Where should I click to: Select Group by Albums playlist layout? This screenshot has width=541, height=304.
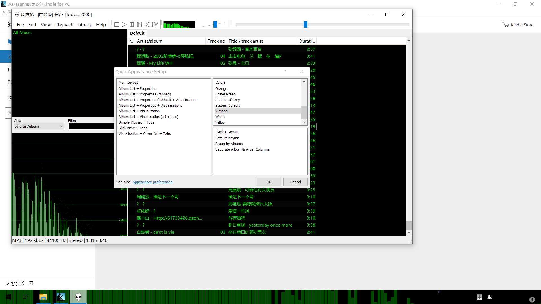coord(229,144)
